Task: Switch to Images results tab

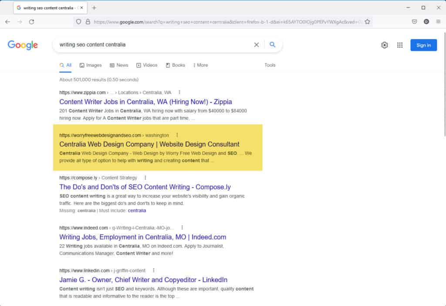Action: coord(91,65)
